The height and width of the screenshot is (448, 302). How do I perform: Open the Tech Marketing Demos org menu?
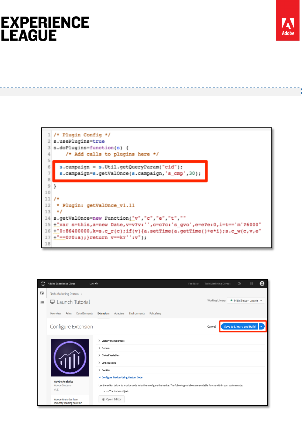217,284
